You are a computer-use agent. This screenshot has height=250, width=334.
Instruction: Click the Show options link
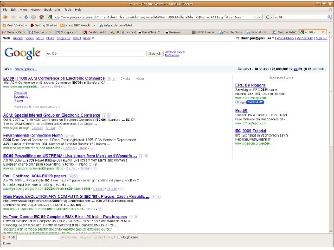click(x=26, y=69)
